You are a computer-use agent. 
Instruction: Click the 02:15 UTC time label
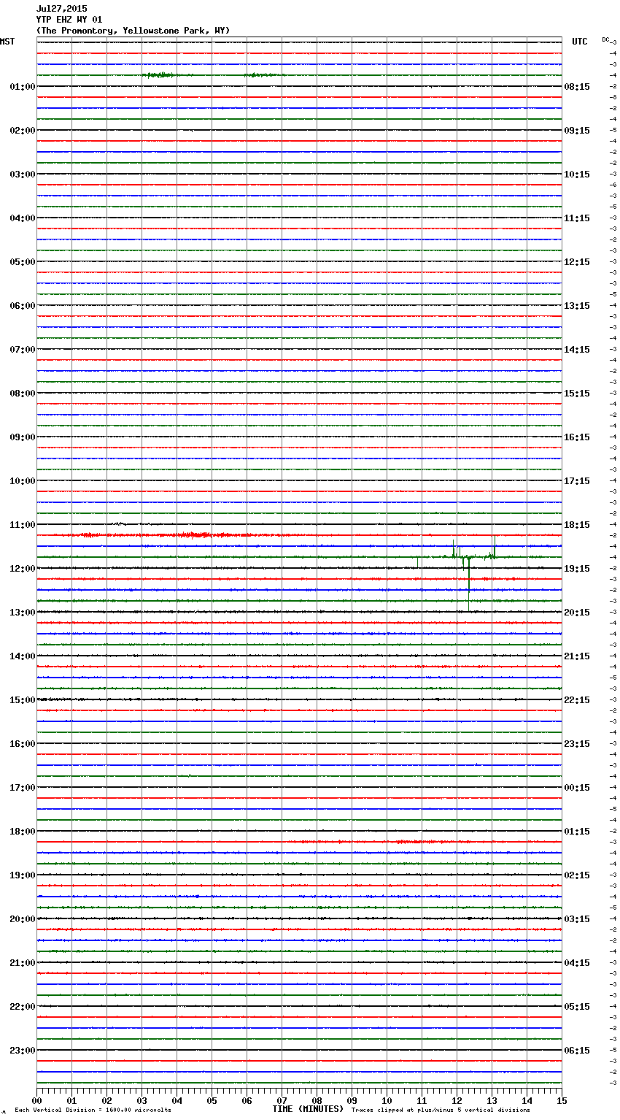click(577, 875)
